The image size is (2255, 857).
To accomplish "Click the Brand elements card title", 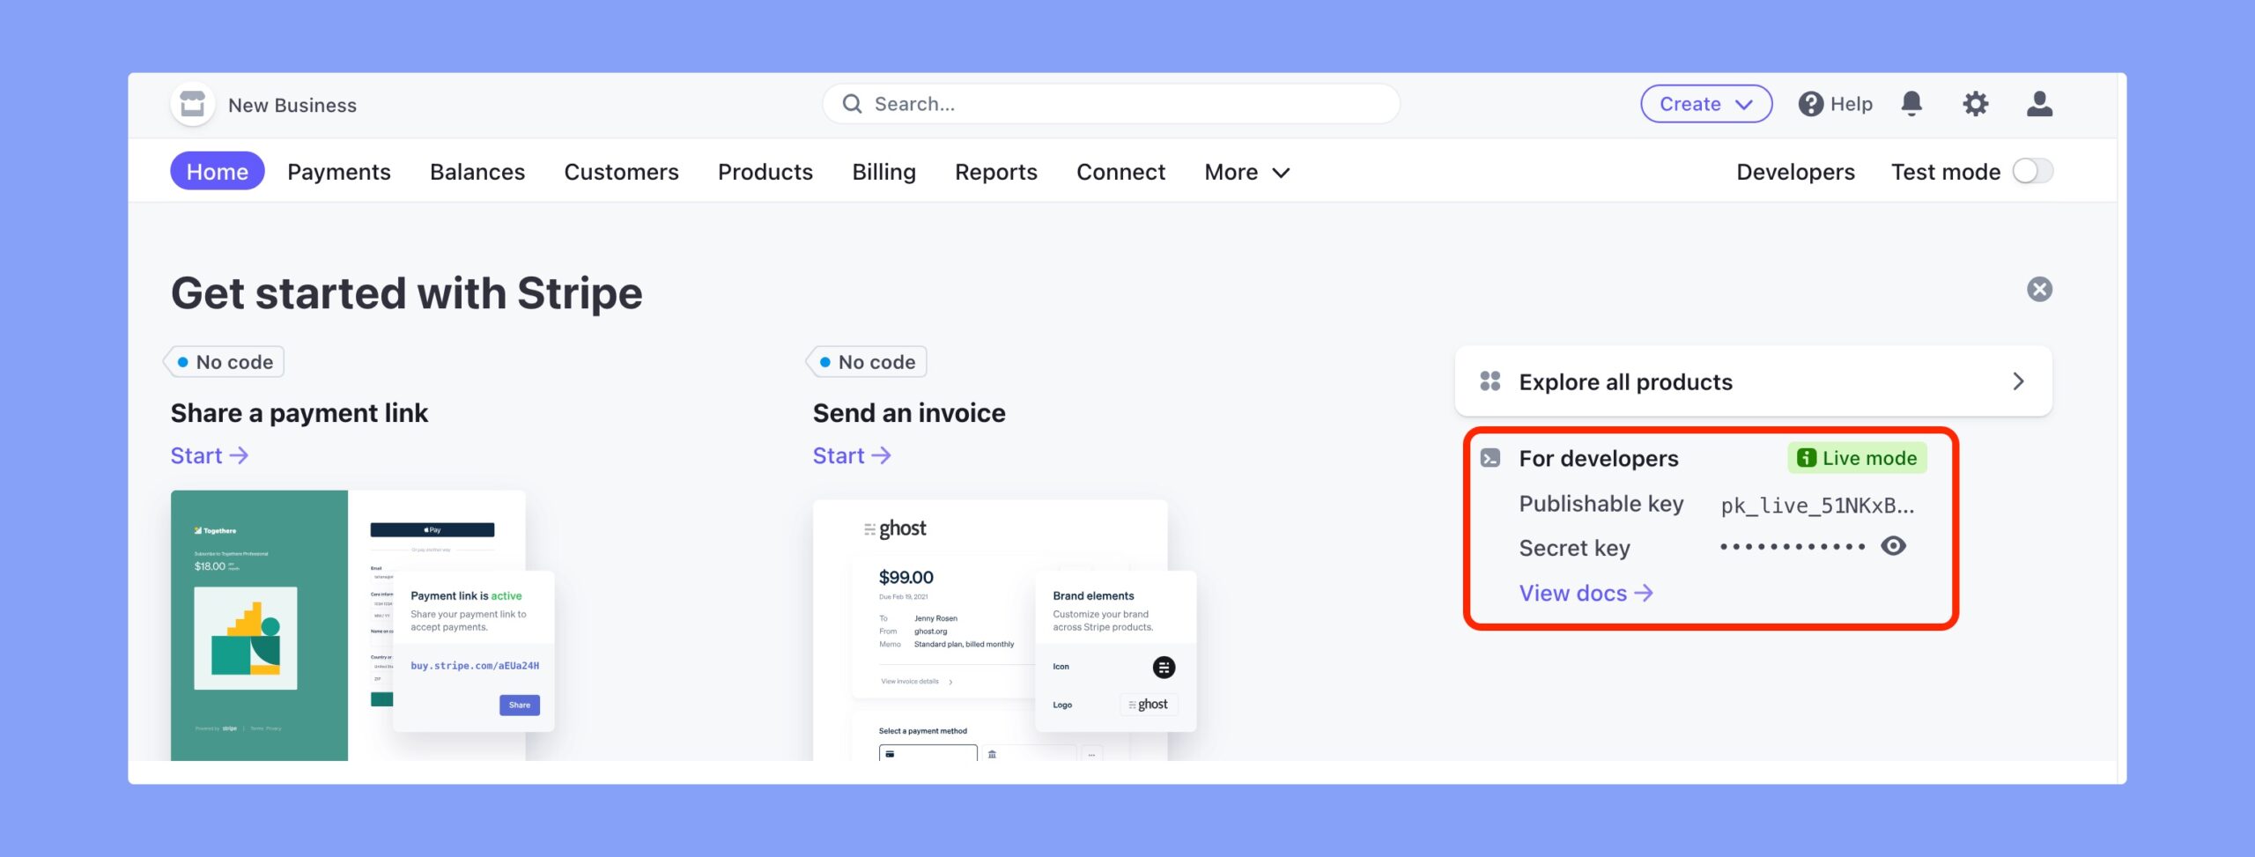I will 1093,596.
